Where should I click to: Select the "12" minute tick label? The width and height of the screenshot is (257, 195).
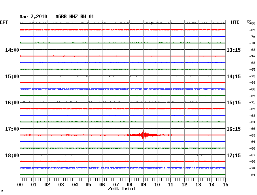[184, 184]
